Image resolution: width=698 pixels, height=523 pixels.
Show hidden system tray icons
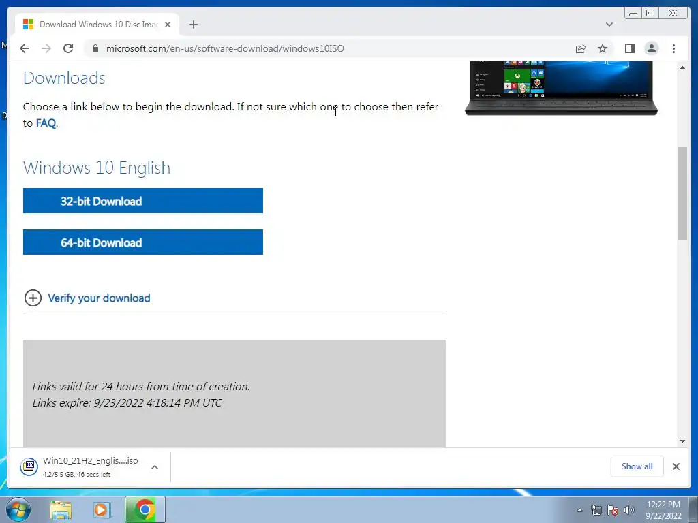point(579,510)
